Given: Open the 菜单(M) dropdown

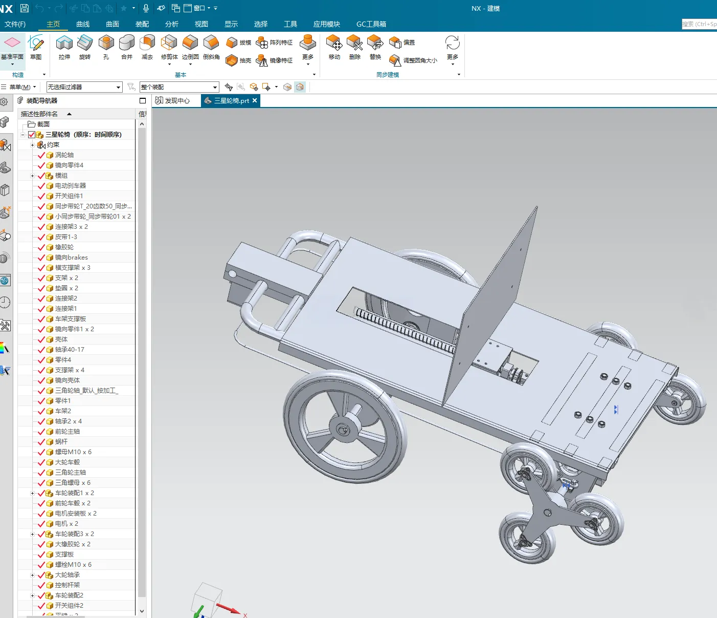Looking at the screenshot, I should 19,87.
